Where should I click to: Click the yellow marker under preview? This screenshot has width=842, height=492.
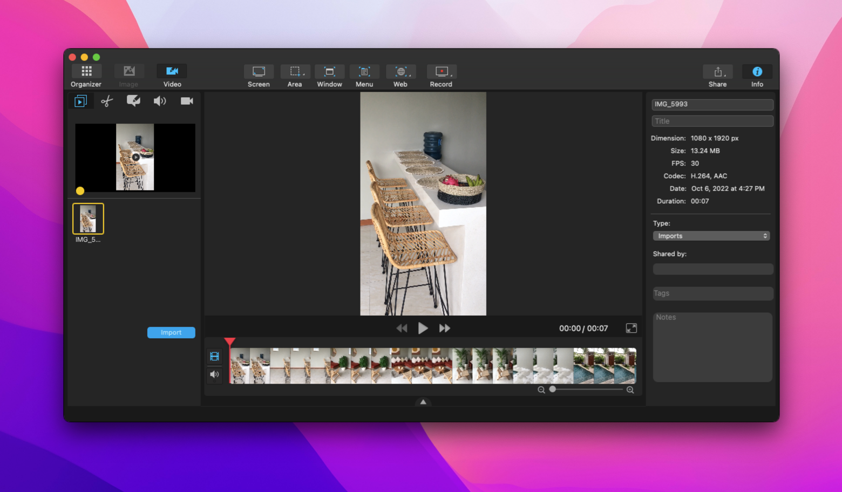pyautogui.click(x=80, y=190)
